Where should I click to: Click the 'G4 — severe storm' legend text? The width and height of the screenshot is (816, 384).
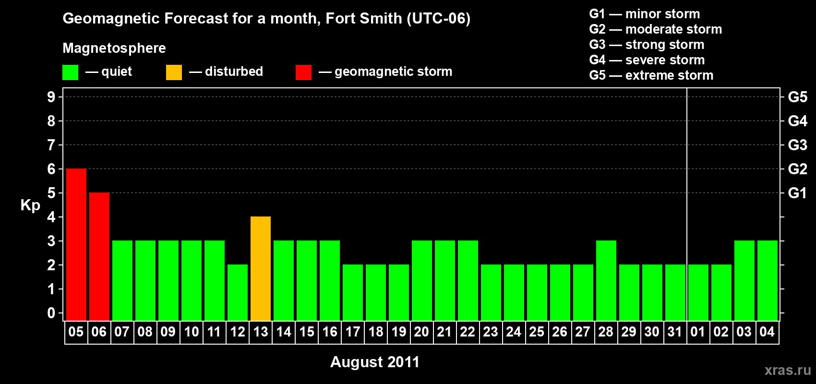(x=647, y=60)
